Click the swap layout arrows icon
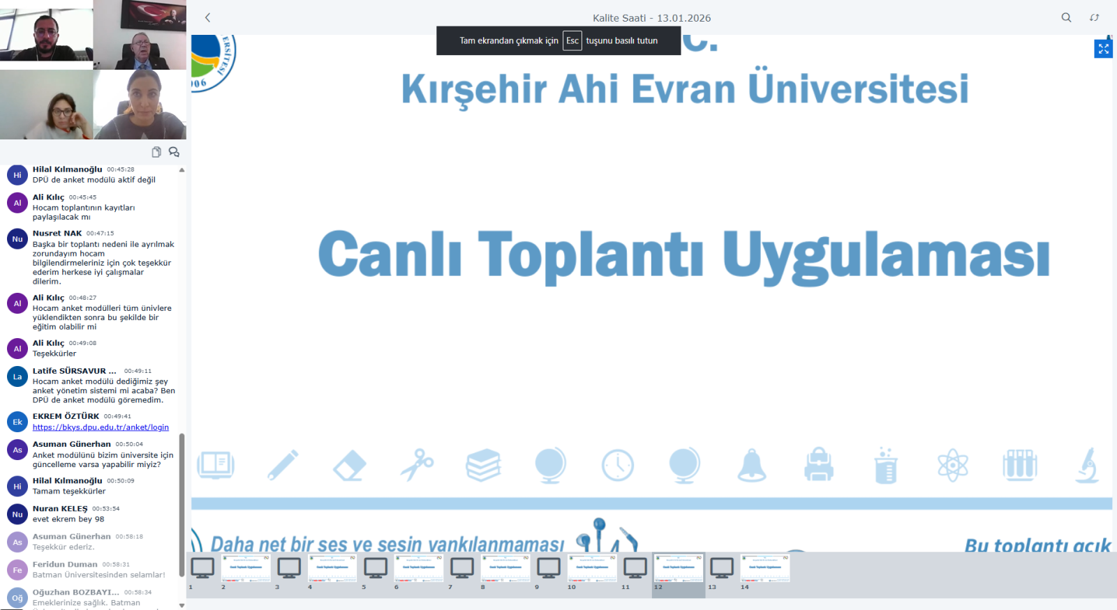The height and width of the screenshot is (610, 1117). (1094, 17)
